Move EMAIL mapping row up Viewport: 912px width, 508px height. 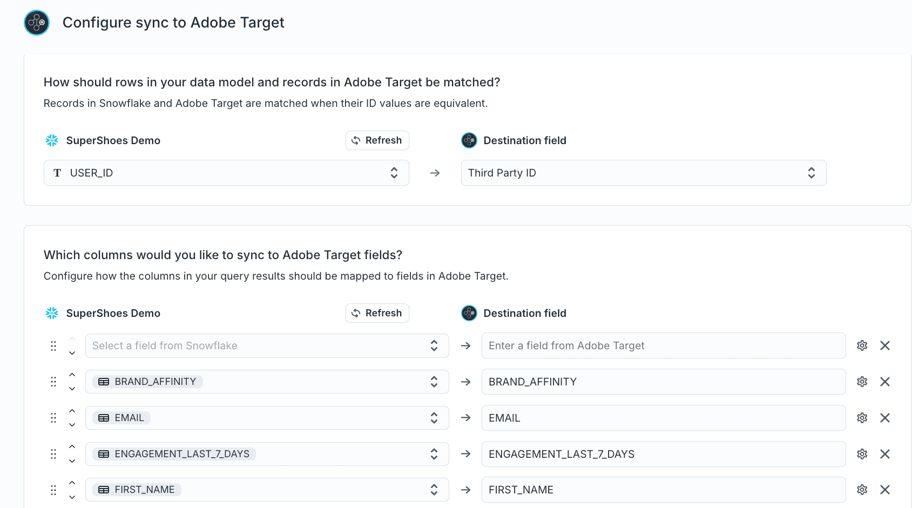pos(72,411)
